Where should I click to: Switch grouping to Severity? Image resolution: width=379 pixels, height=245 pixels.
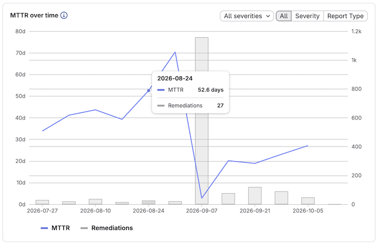point(307,16)
